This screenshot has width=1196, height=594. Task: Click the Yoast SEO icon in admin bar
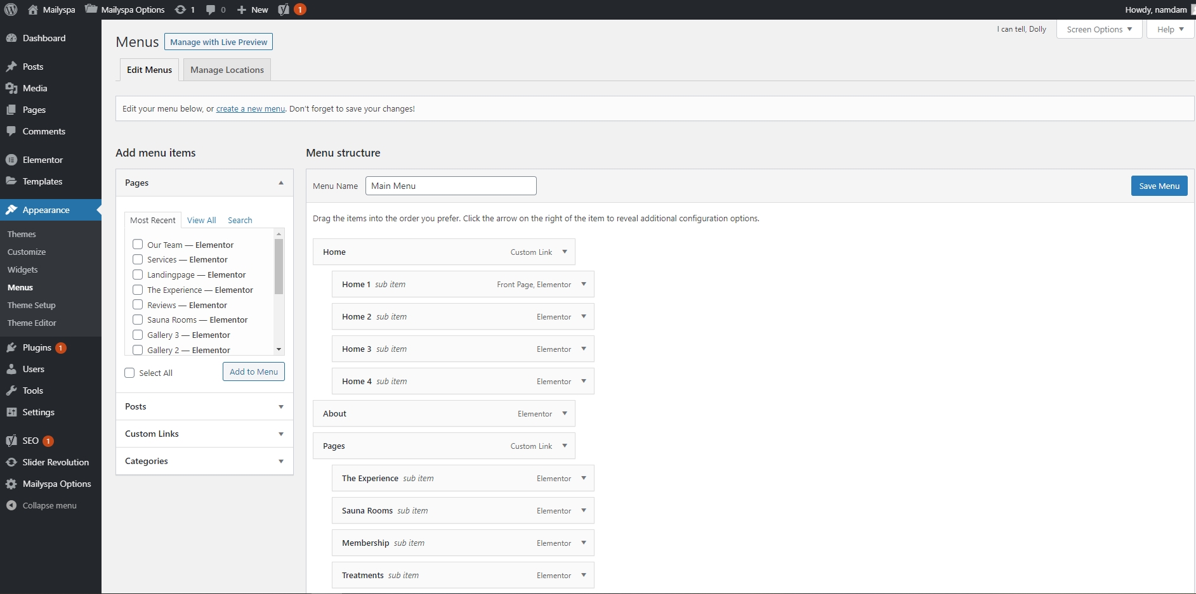point(284,10)
